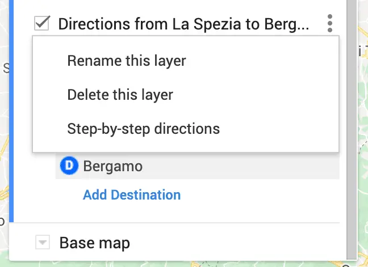This screenshot has width=368, height=267.
Task: Click the Base map label
Action: coord(95,243)
